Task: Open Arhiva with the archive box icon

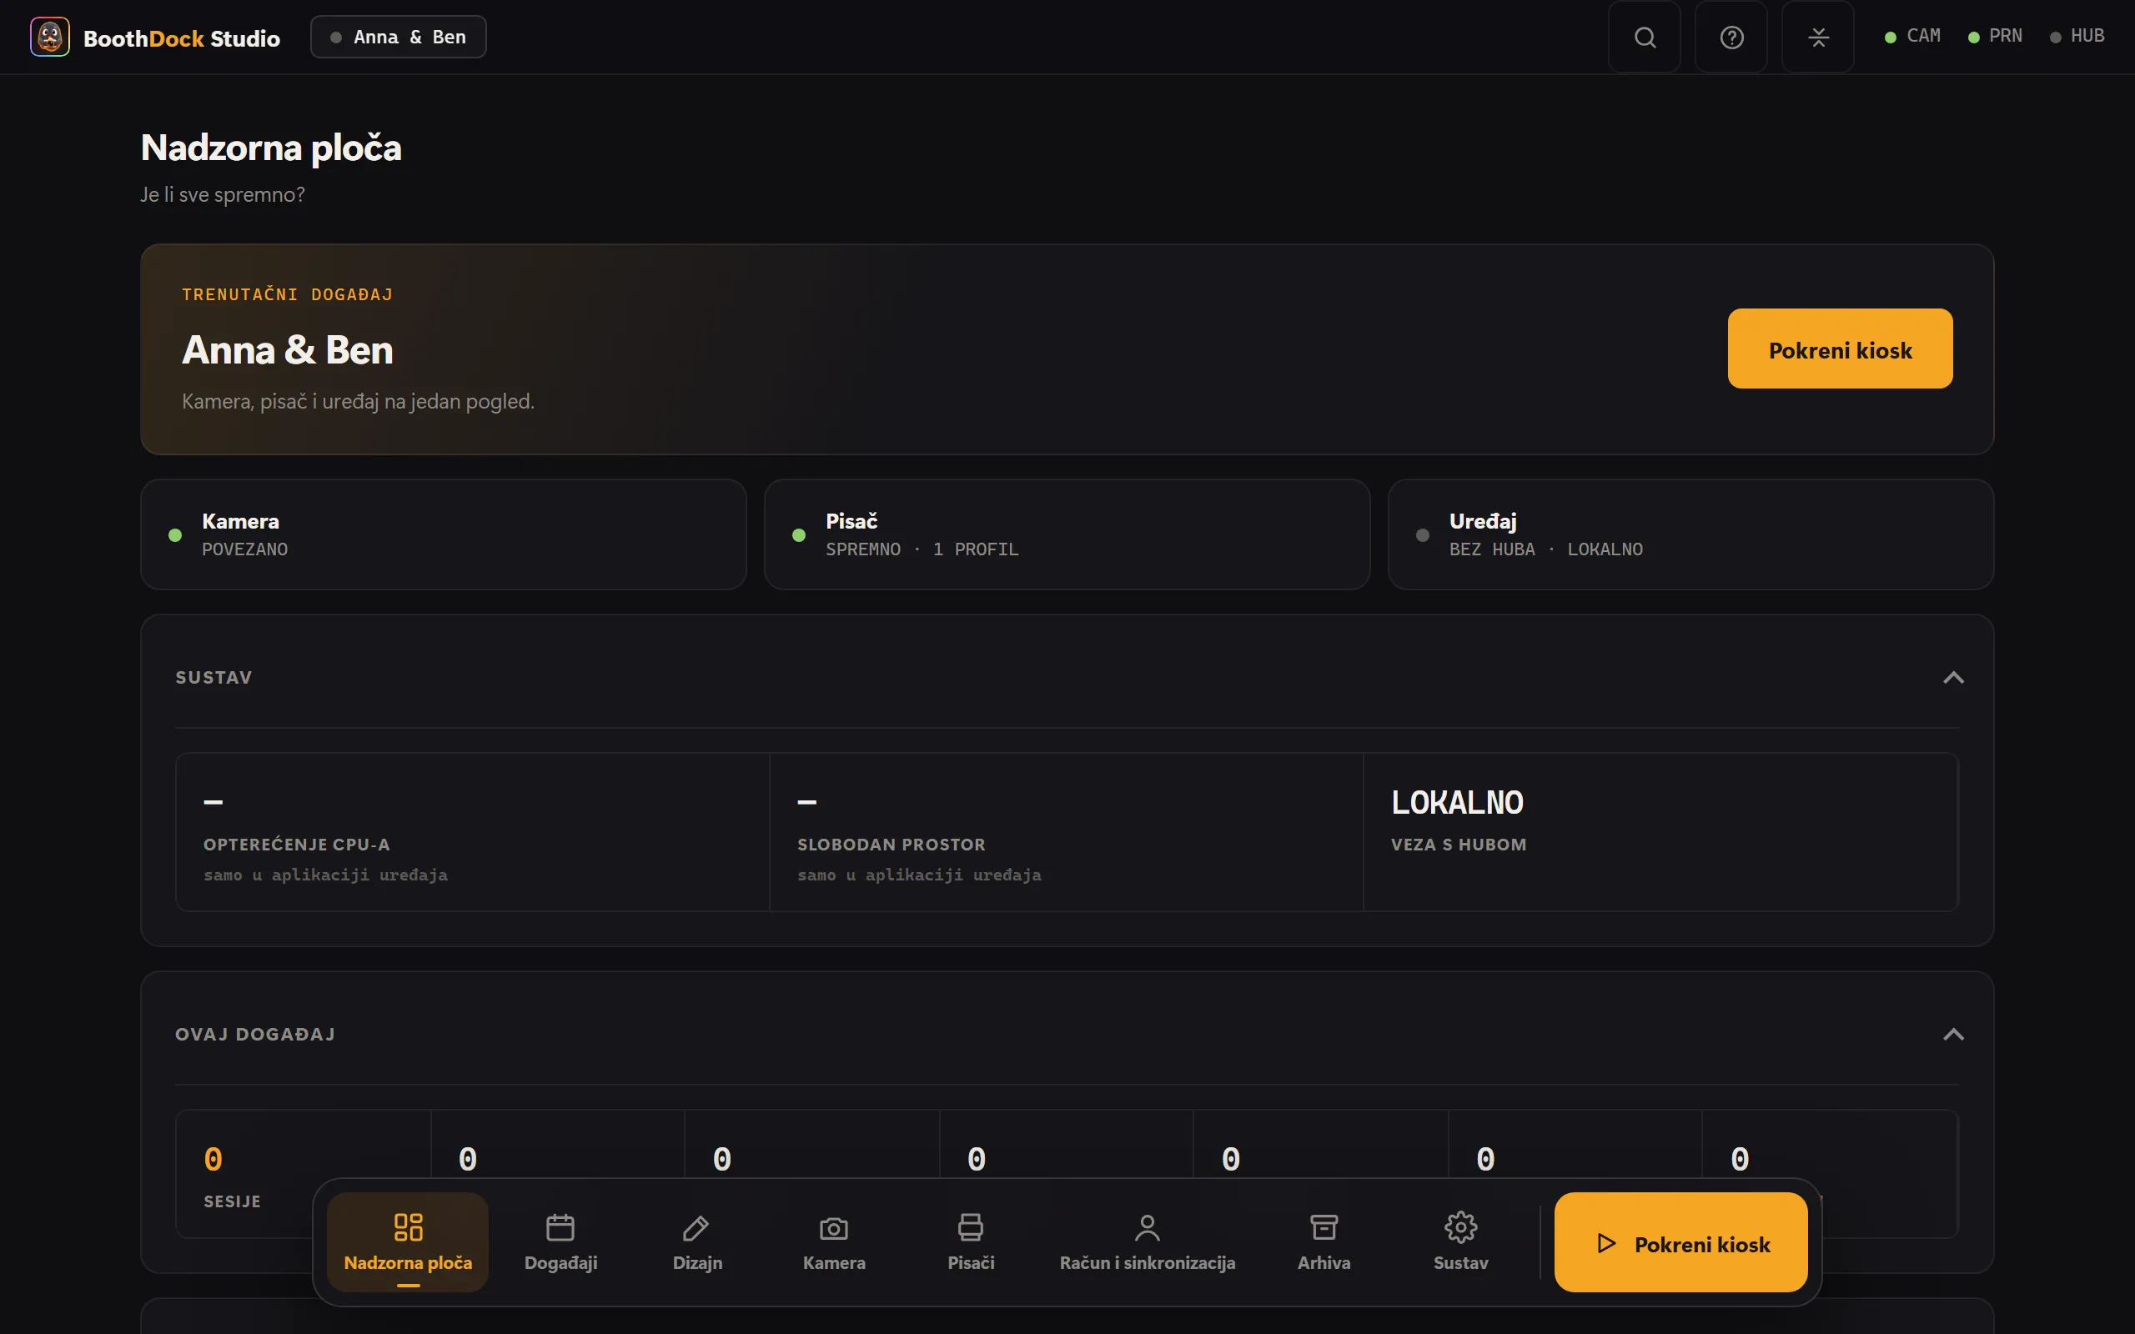Action: click(x=1324, y=1242)
